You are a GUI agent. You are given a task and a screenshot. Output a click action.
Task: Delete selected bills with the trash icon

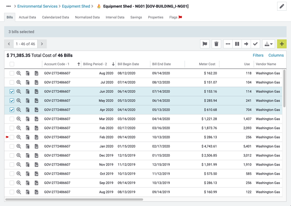click(x=216, y=44)
